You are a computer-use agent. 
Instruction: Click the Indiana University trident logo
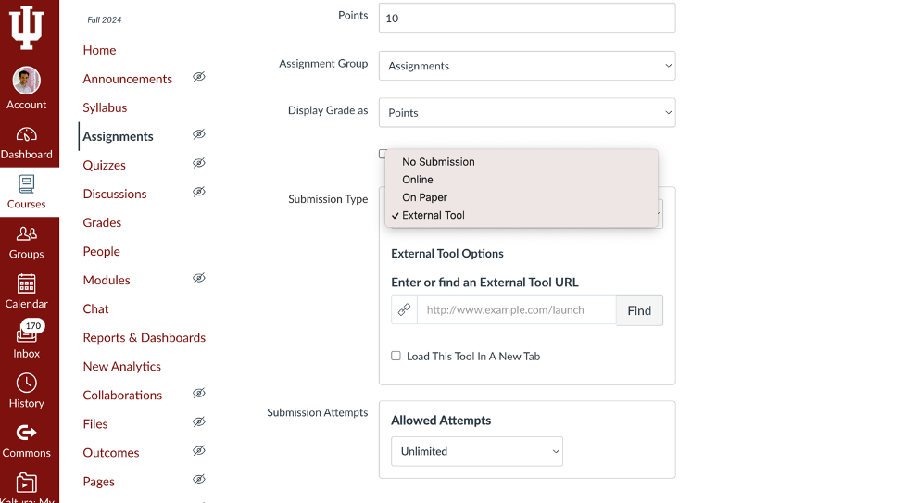coord(27,28)
